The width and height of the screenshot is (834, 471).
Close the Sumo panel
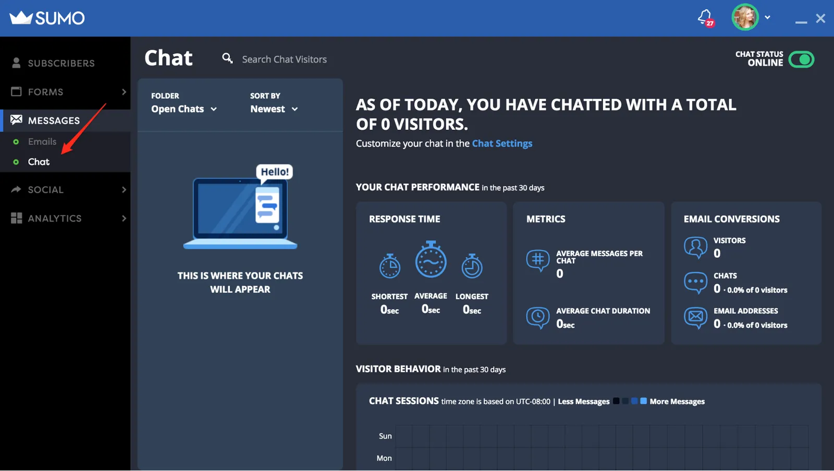pyautogui.click(x=820, y=18)
